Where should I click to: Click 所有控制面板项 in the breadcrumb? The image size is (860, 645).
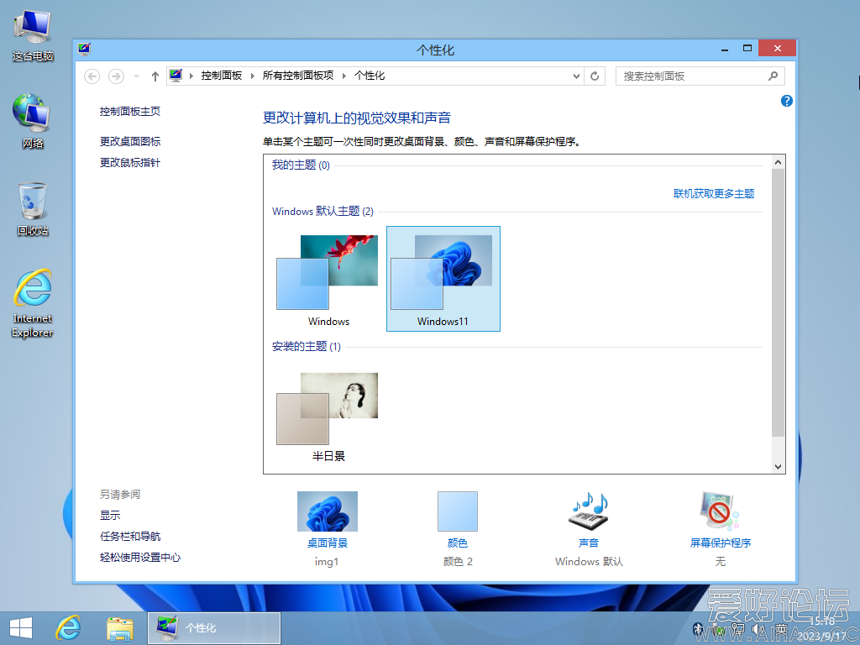297,76
